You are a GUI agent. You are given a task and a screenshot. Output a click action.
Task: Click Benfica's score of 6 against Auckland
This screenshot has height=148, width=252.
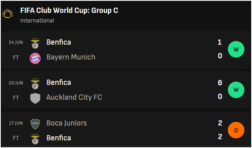tap(220, 83)
